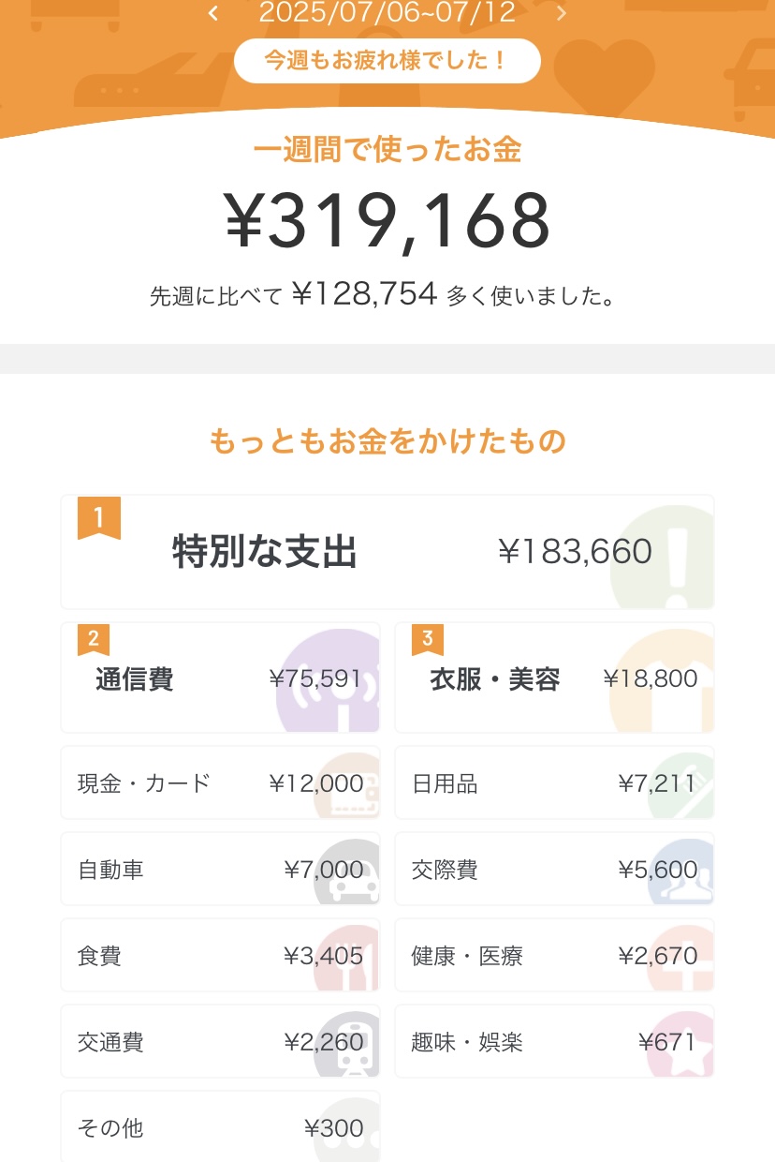Open the 特別な支出 top-ranked category card
The height and width of the screenshot is (1162, 775).
pyautogui.click(x=387, y=552)
